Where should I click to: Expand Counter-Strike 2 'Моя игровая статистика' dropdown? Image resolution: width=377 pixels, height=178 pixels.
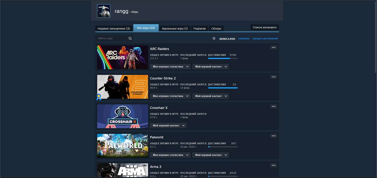[x=170, y=96]
